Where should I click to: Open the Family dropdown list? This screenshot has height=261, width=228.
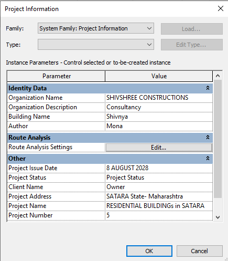click(x=96, y=28)
